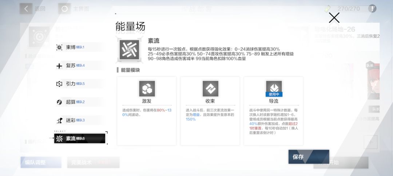Image resolution: width=393 pixels, height=176 pixels.
Task: Select the 复苏 energy field entry
Action: pyautogui.click(x=80, y=66)
